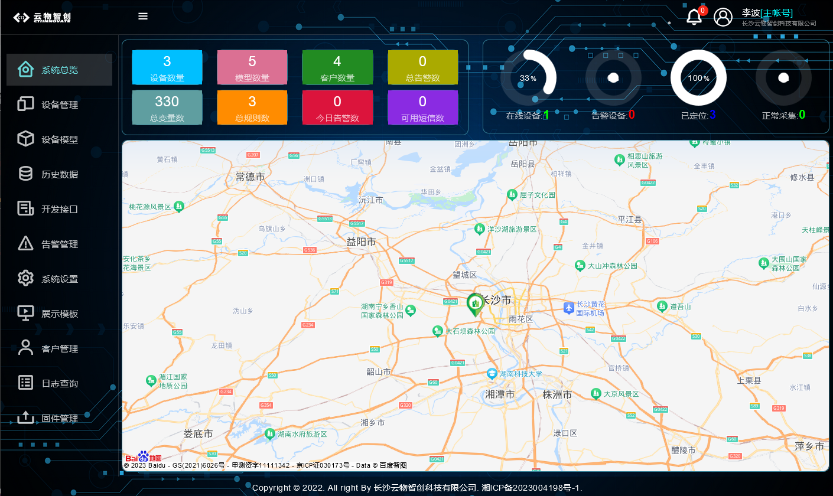Toggle the hamburger sidebar menu icon
833x496 pixels.
[x=143, y=16]
